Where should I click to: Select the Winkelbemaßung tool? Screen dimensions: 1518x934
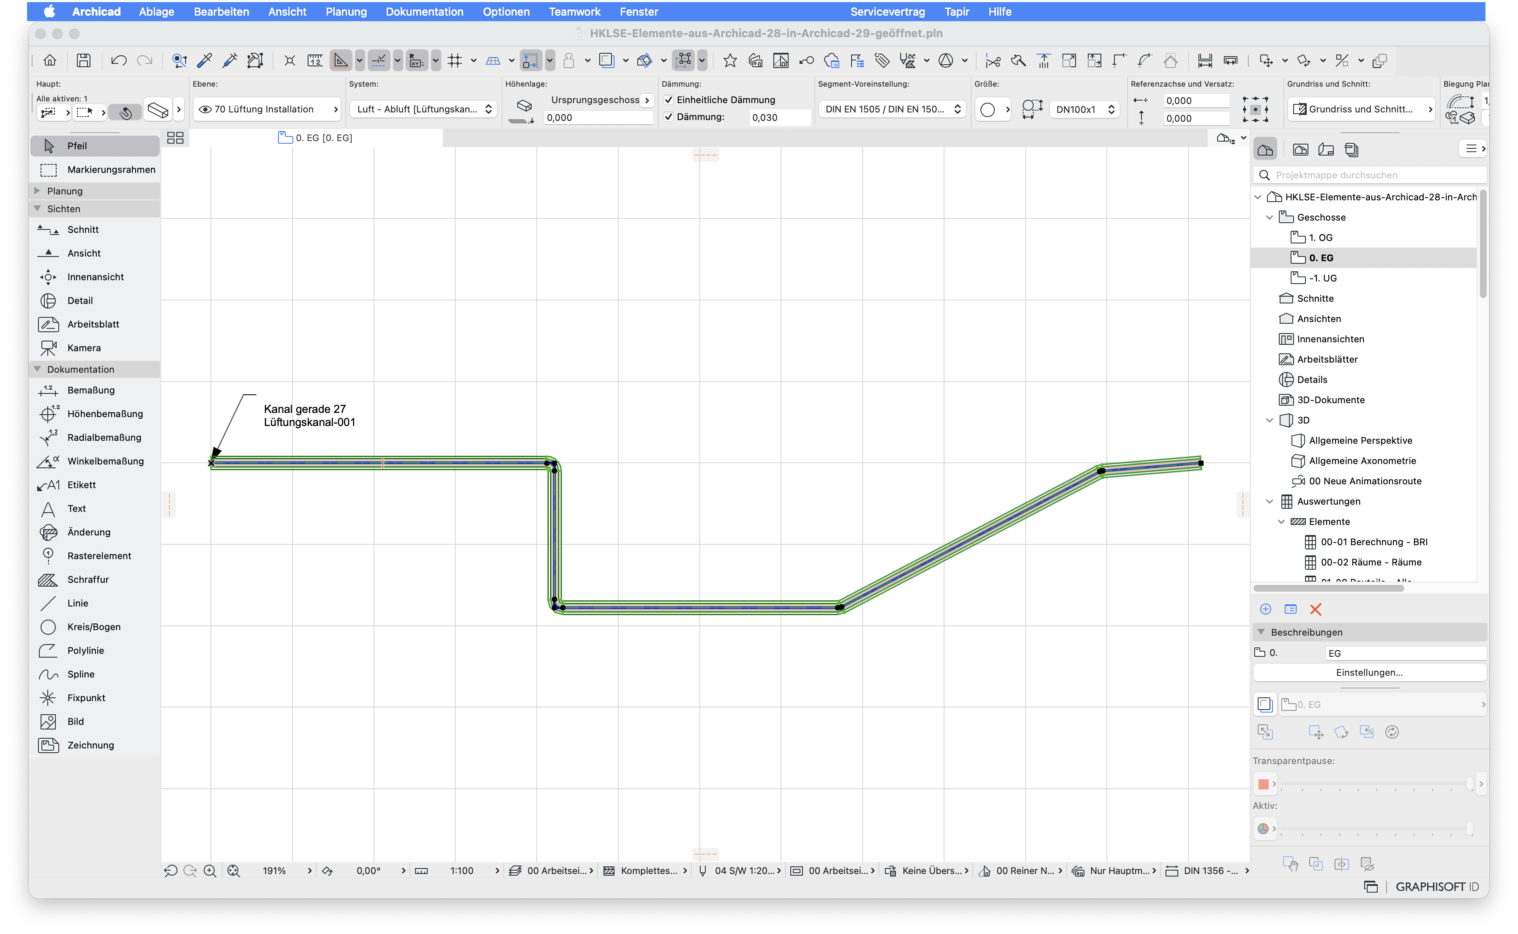coord(95,461)
